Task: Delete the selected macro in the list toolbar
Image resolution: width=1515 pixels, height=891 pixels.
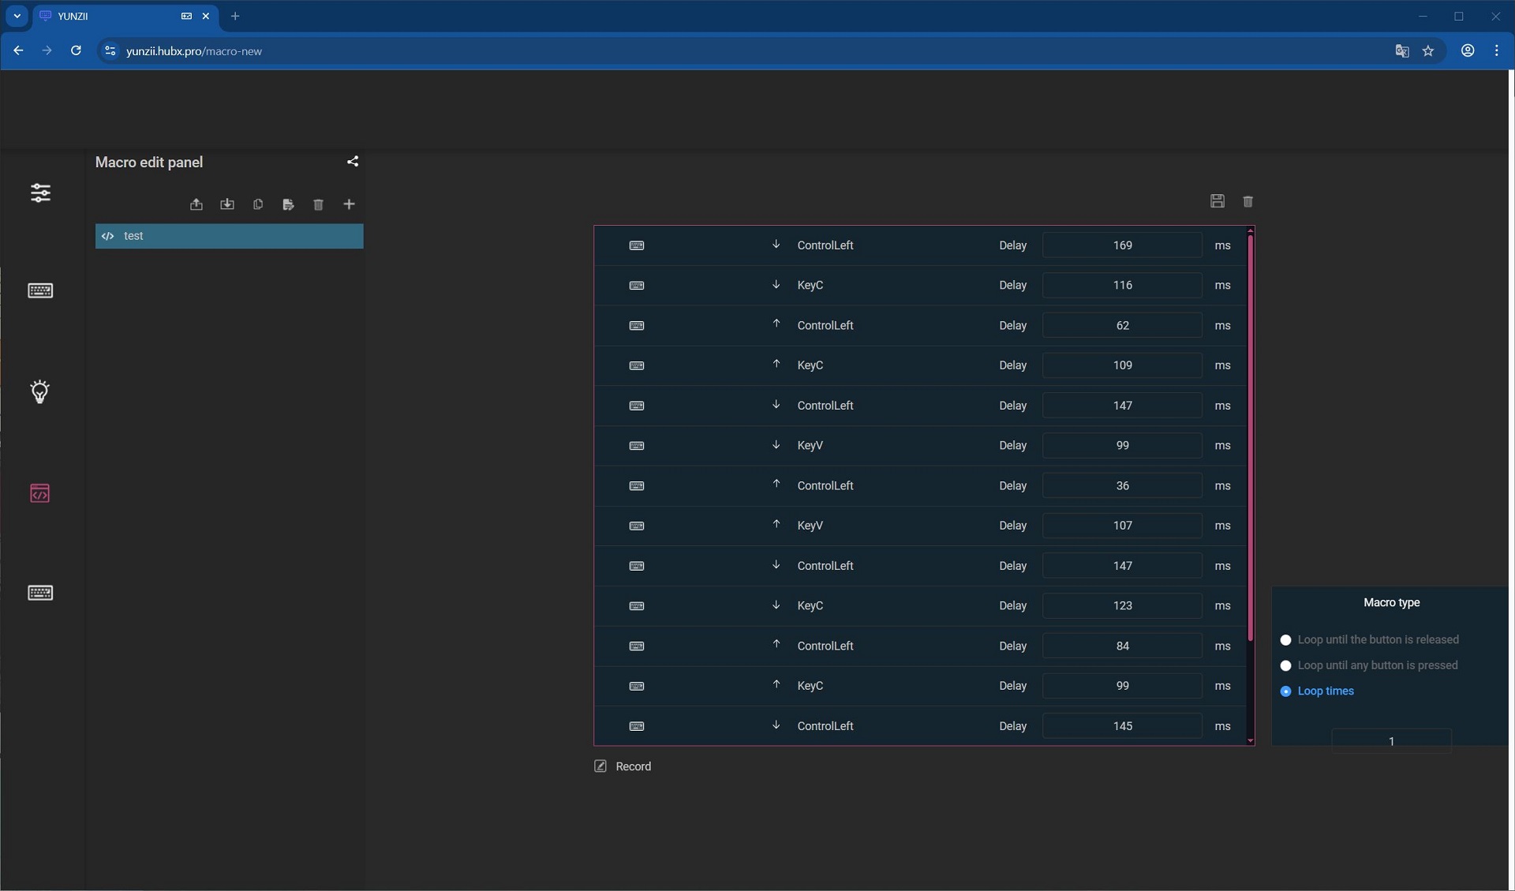Action: coord(319,204)
